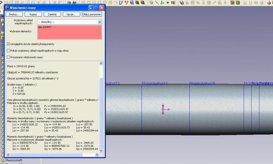
Task: Click the vertical scrollbar thumb in results
Action: coord(101,113)
